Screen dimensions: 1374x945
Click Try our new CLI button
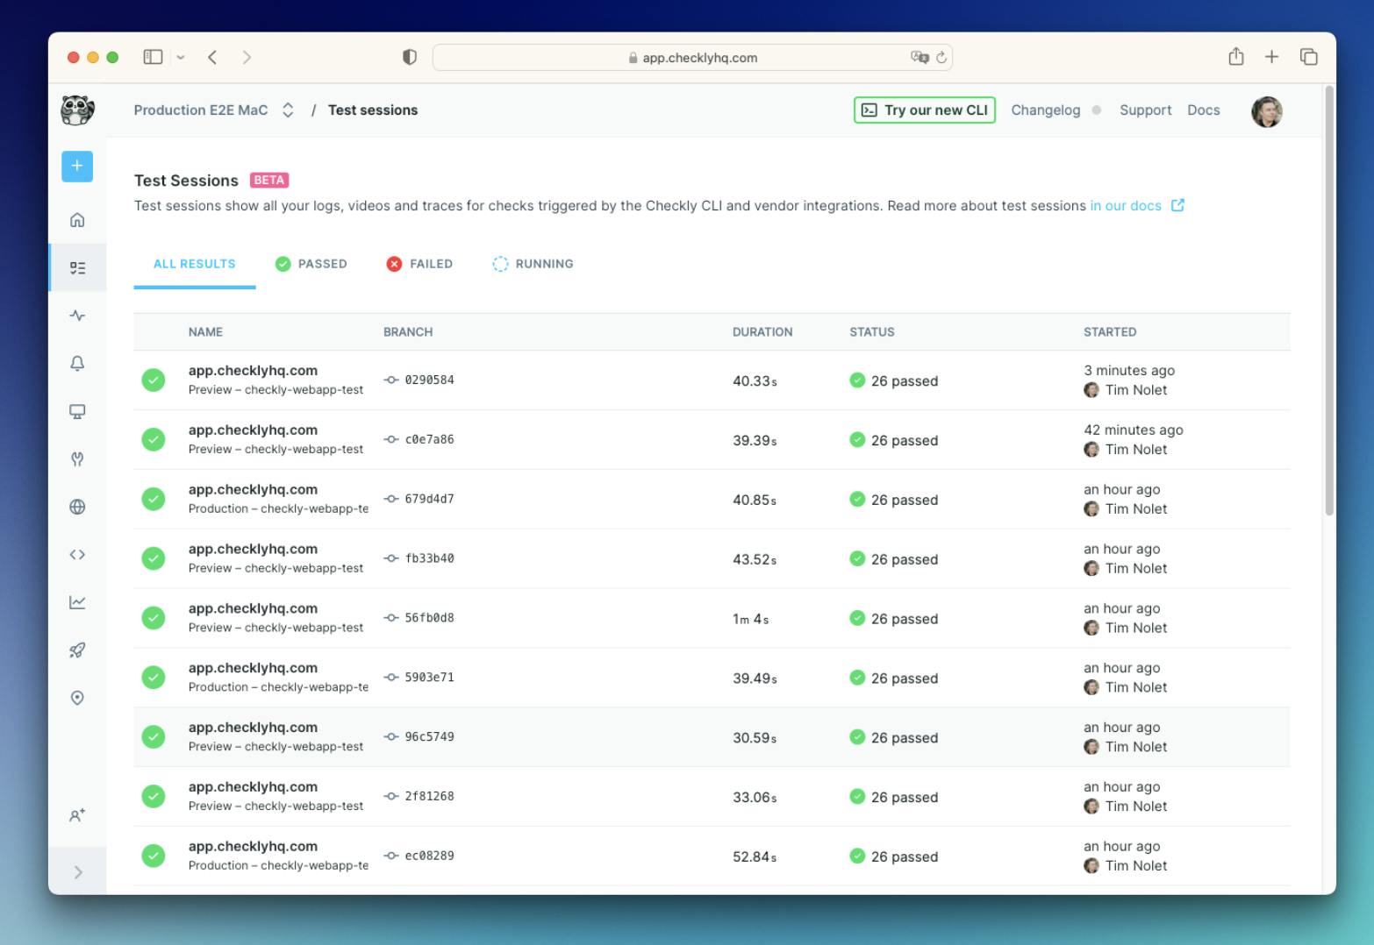pos(925,110)
